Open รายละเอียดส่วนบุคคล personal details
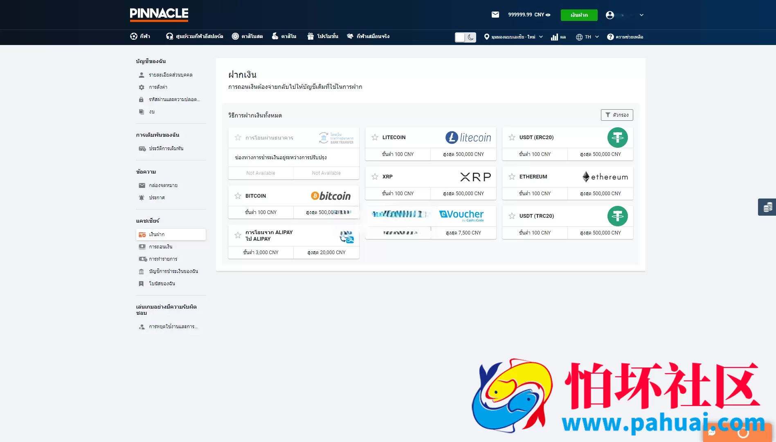 pos(165,75)
